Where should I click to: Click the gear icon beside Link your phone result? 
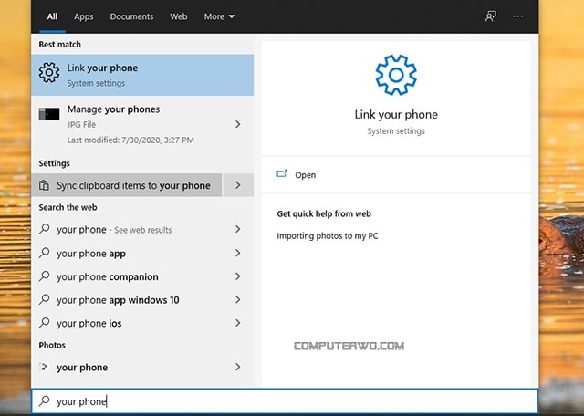(x=48, y=72)
